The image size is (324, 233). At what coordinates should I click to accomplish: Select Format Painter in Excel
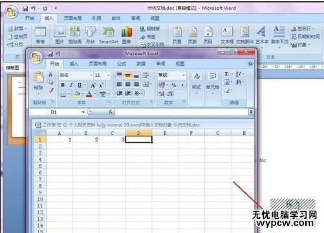click(x=50, y=90)
